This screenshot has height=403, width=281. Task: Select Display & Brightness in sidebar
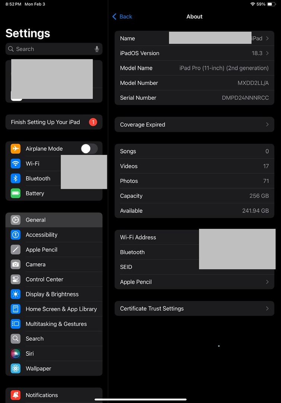(x=54, y=294)
